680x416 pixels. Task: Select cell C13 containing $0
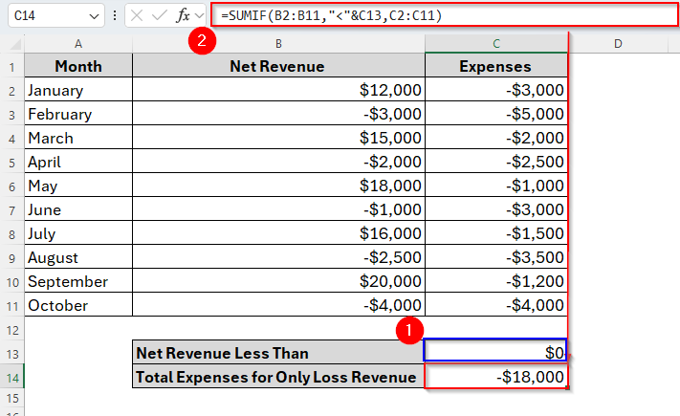pyautogui.click(x=495, y=353)
